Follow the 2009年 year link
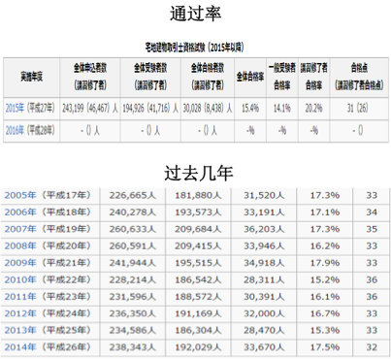 click(x=20, y=263)
